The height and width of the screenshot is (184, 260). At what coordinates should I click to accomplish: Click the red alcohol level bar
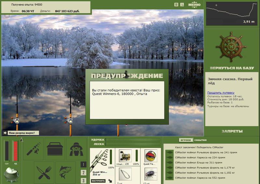(15, 151)
